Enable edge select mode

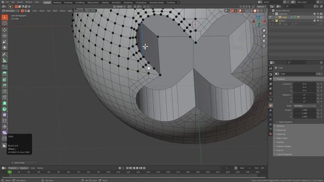click(26, 11)
